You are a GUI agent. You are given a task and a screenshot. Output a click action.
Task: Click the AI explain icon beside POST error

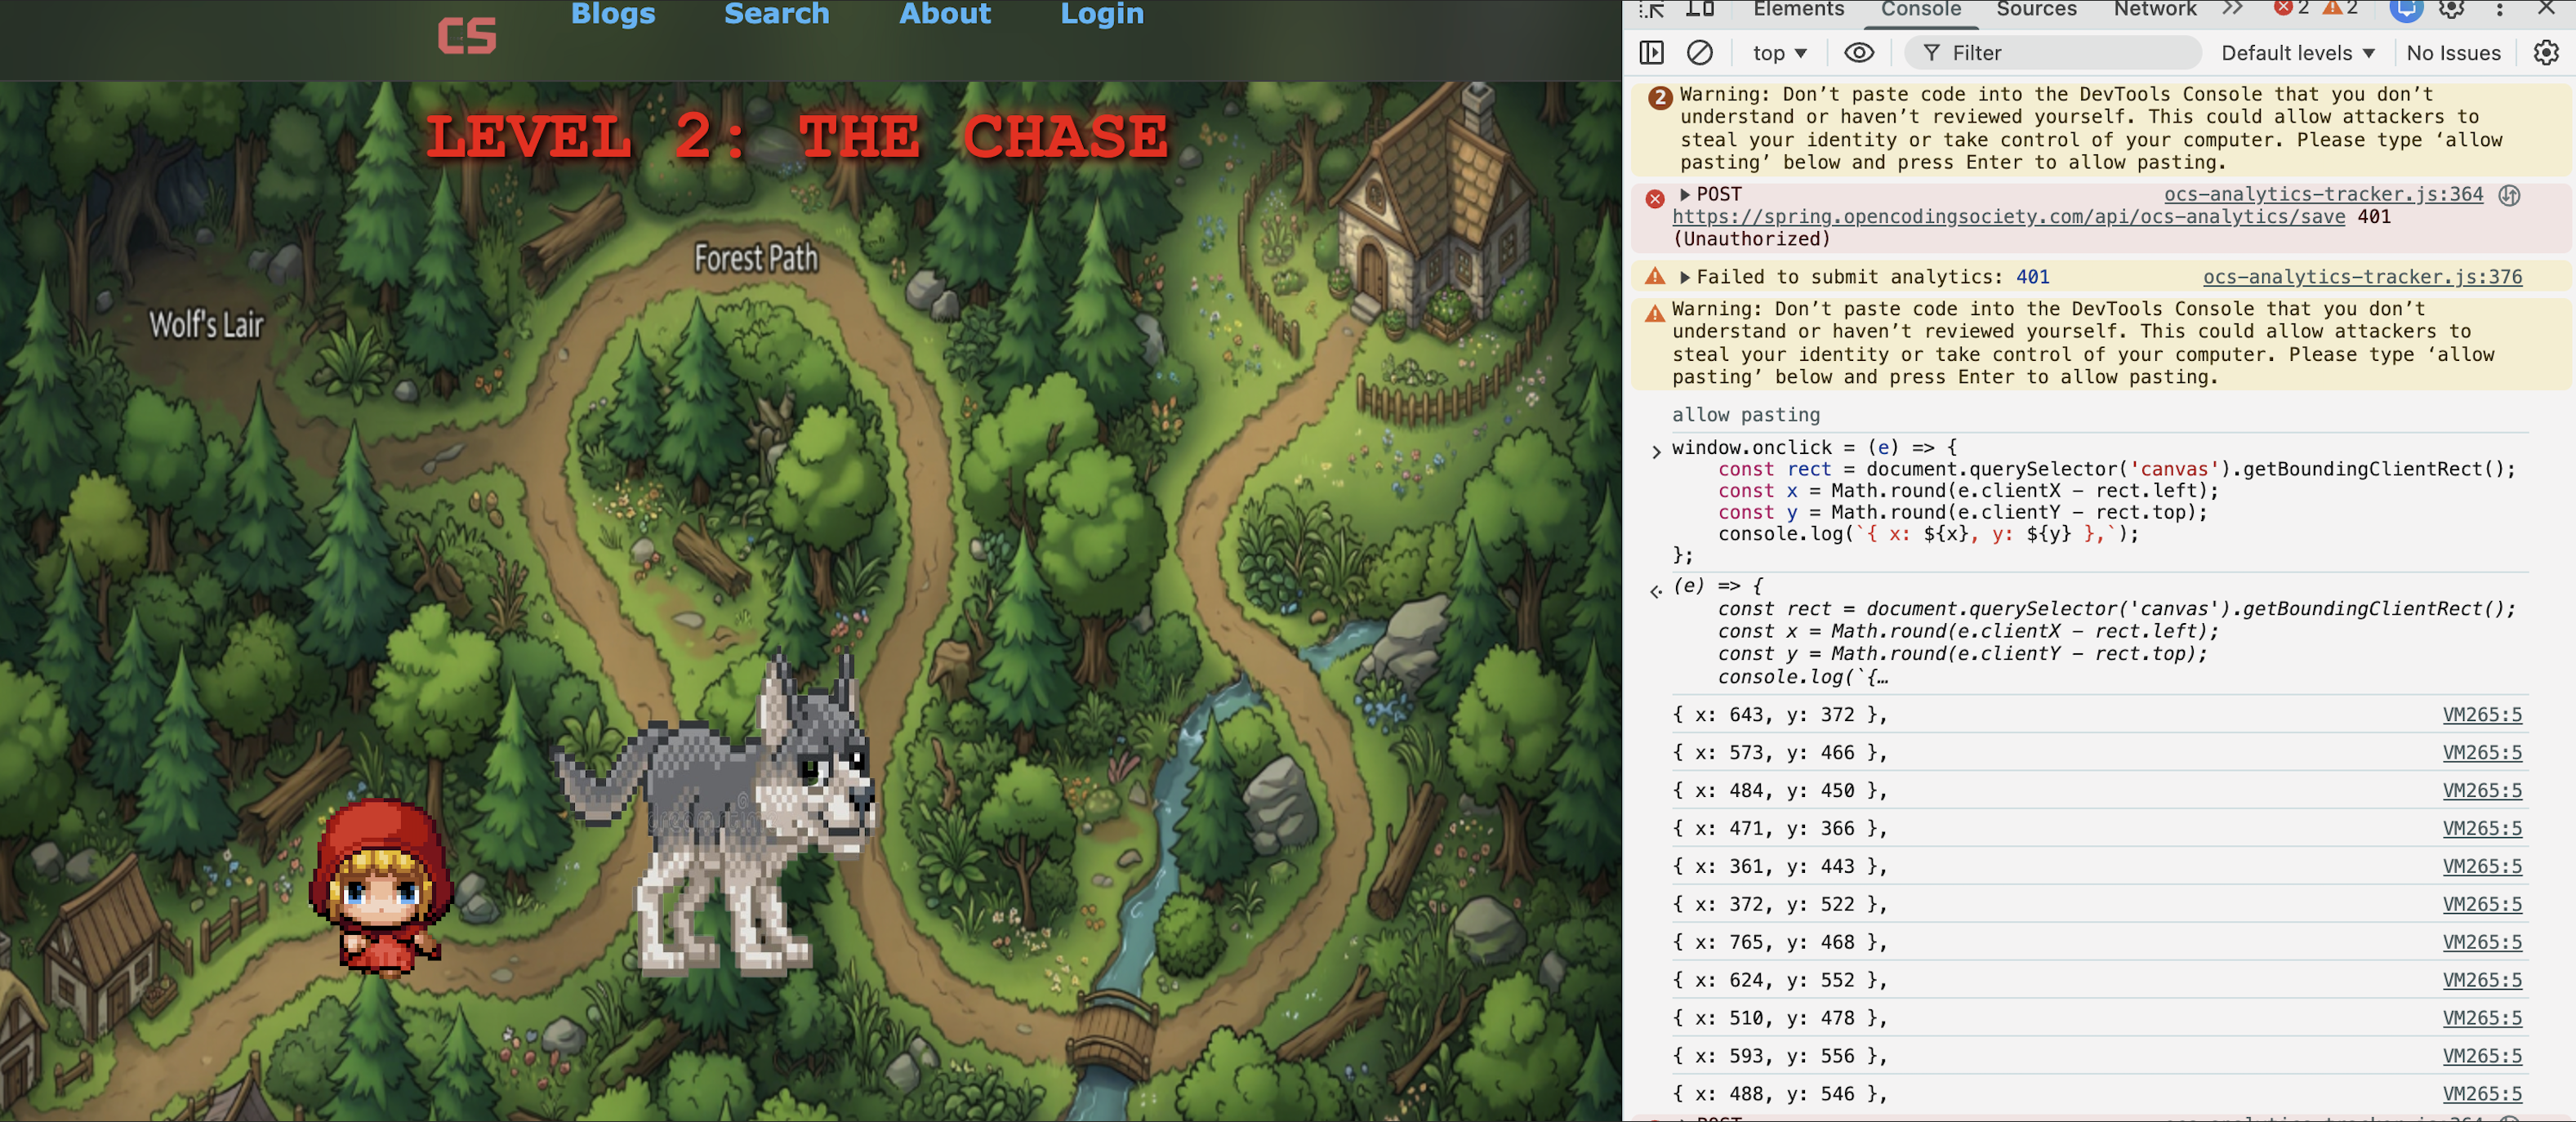(2509, 195)
